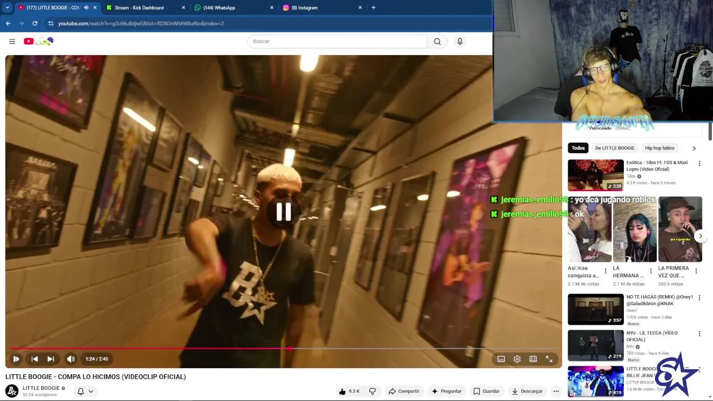Open video player settings gear
Image resolution: width=713 pixels, height=401 pixels.
[x=517, y=359]
